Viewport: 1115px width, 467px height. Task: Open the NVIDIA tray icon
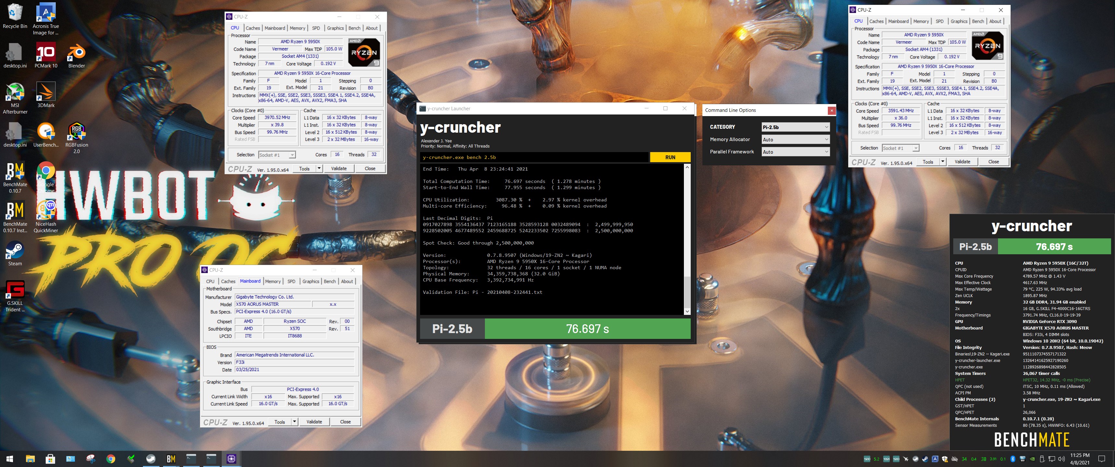(x=1032, y=459)
